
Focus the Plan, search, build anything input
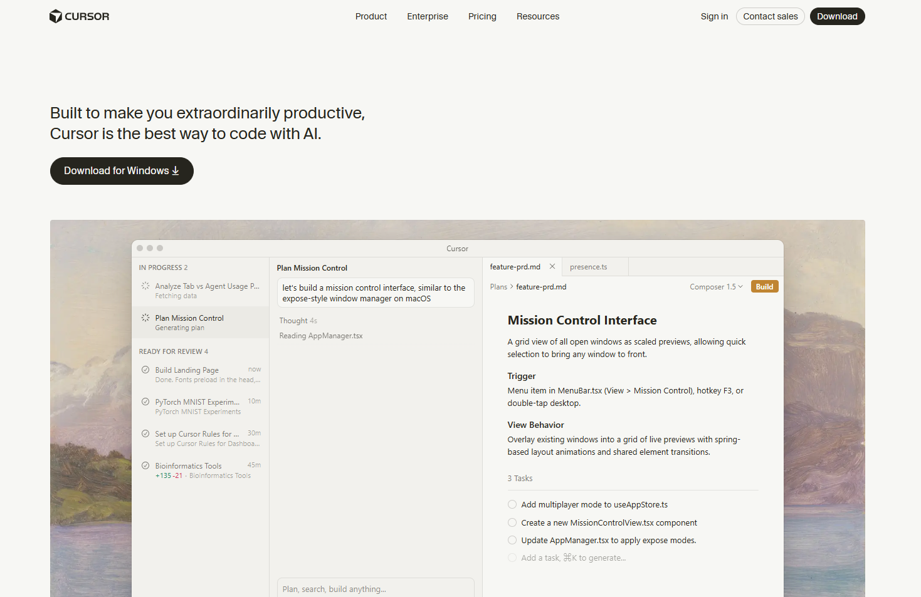click(x=375, y=589)
